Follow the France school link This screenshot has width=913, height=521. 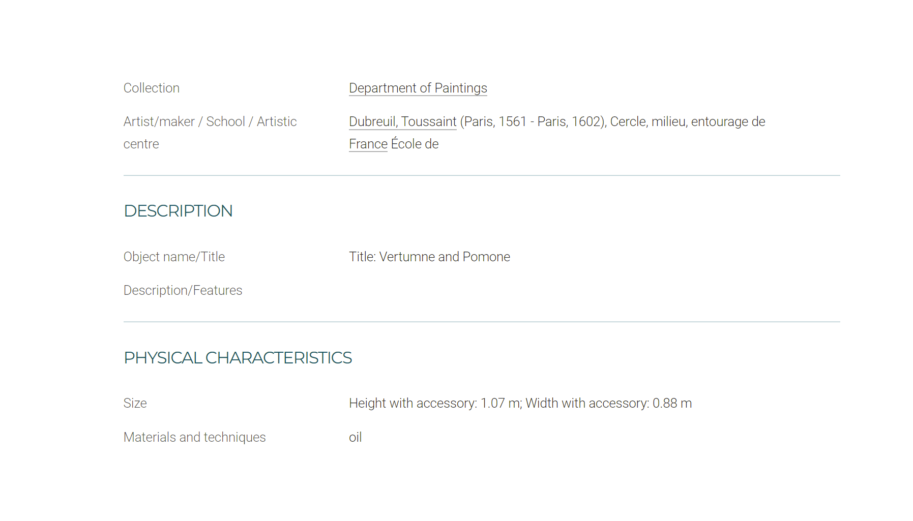[x=368, y=144]
